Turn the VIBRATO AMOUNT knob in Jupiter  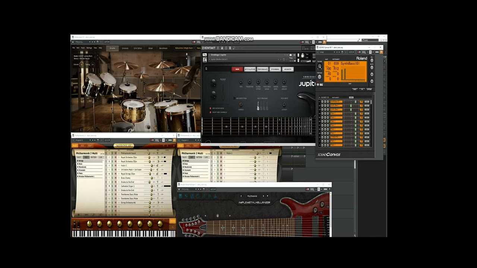pos(284,82)
